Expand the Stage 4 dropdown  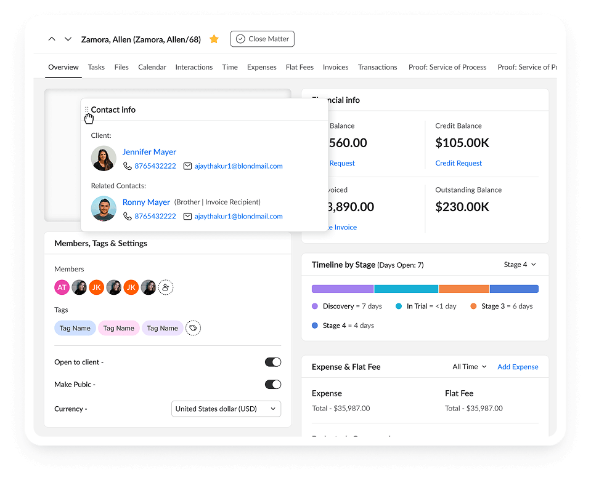point(520,265)
